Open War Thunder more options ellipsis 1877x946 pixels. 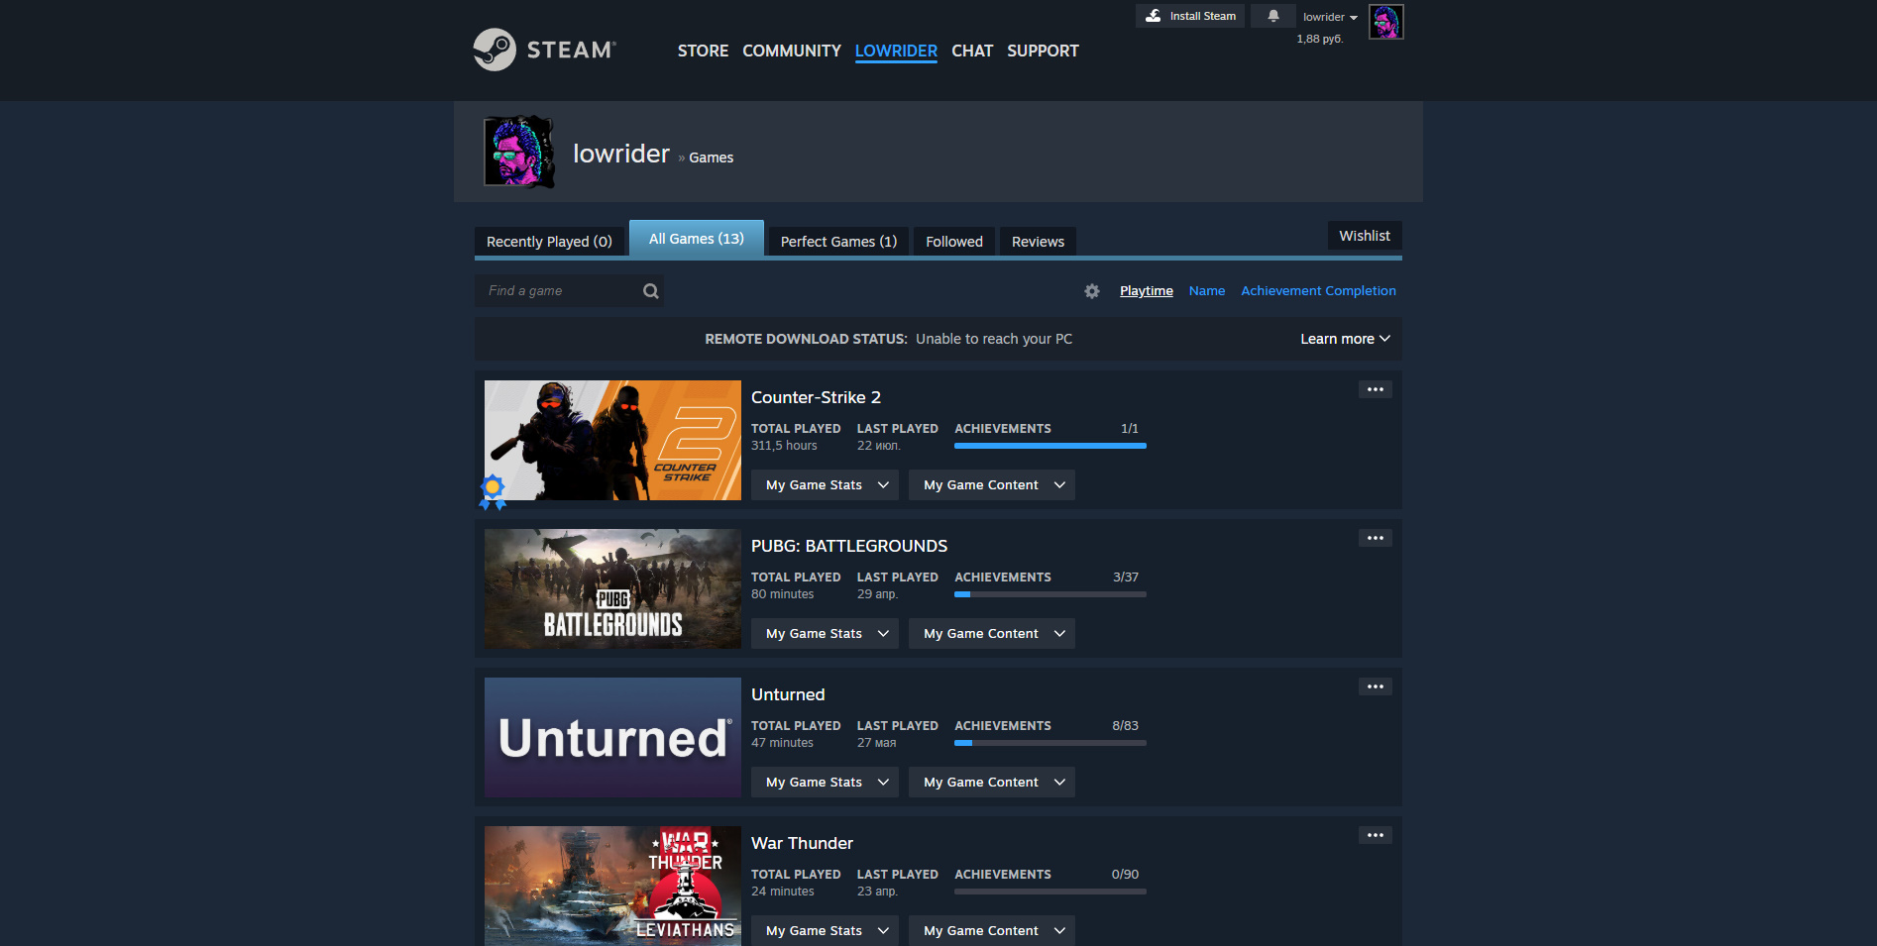point(1376,835)
